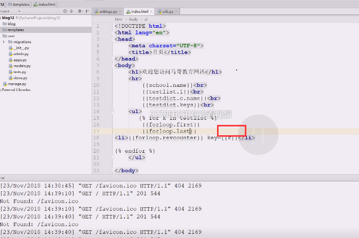This screenshot has width=359, height=238.
Task: Click the settings.py tab file icon
Action: click(x=96, y=11)
